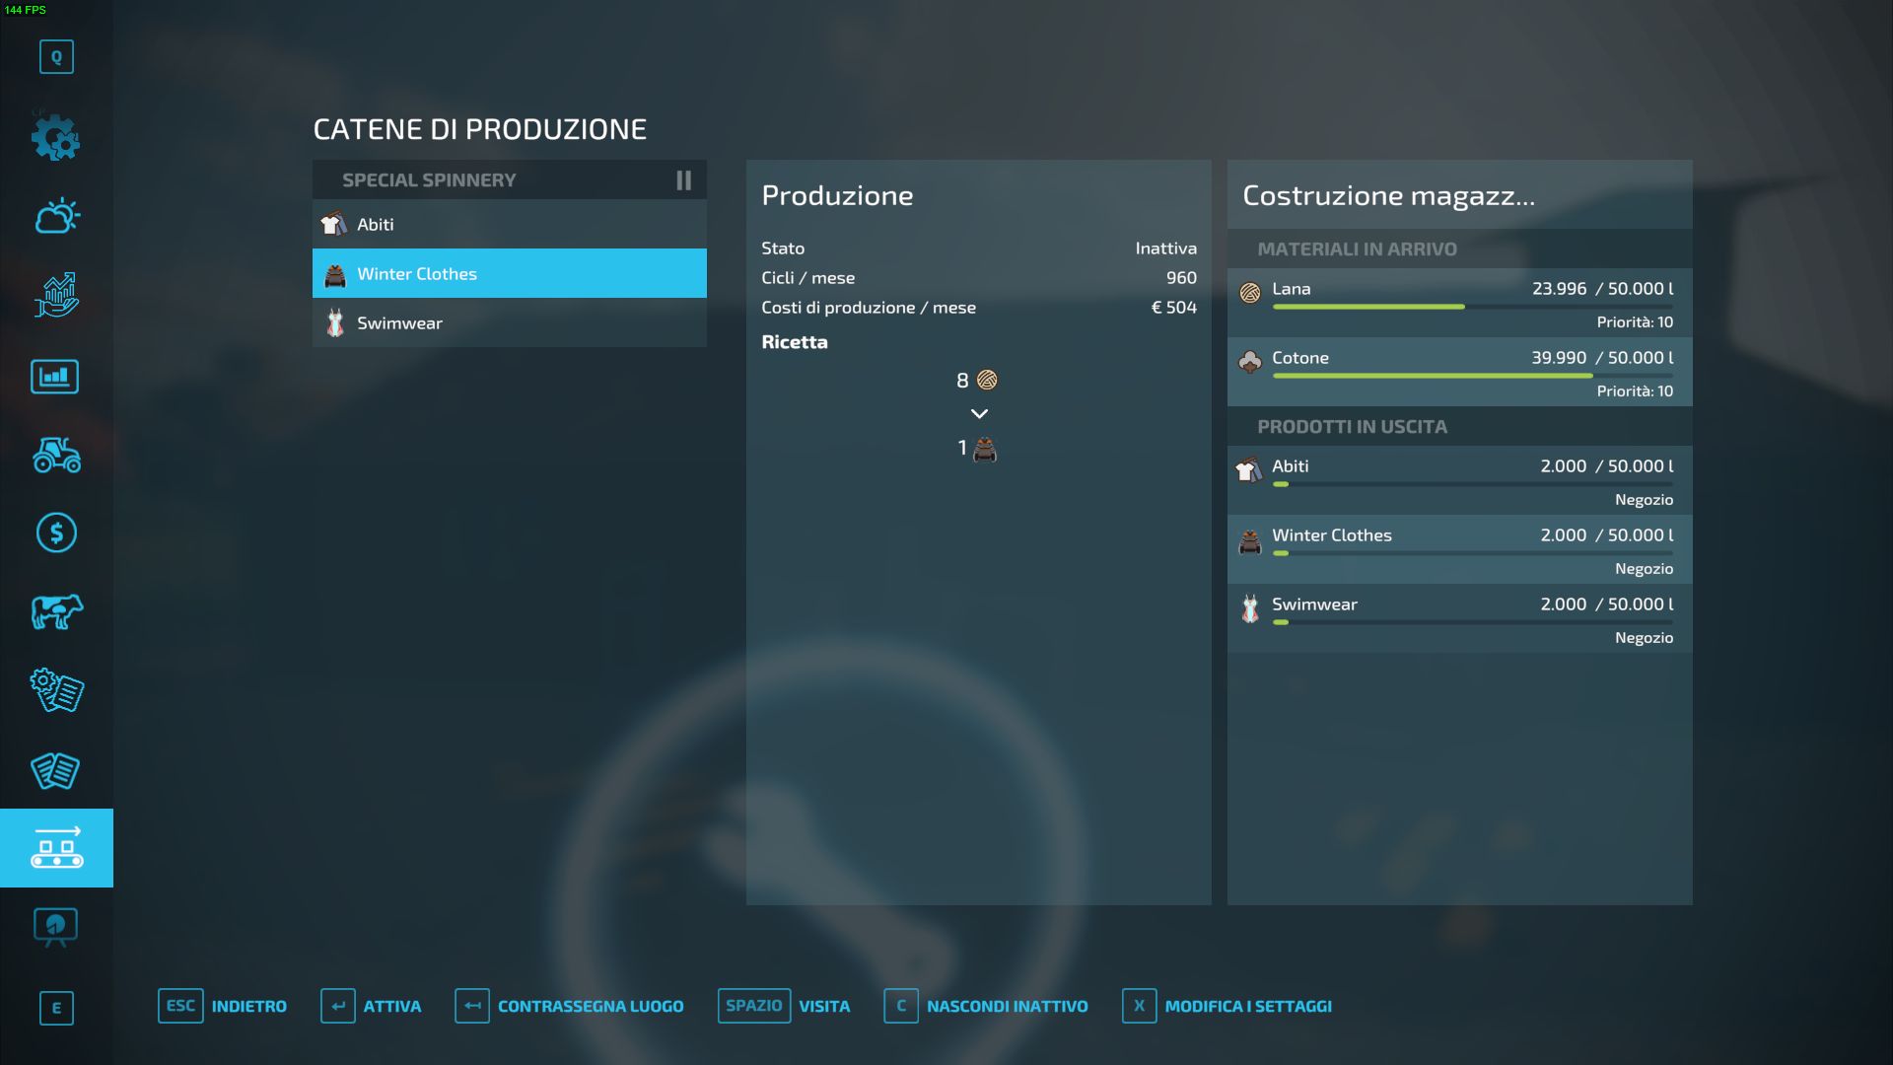Open the contracts gear-and-paper icon
The image size is (1893, 1065).
pyautogui.click(x=56, y=690)
